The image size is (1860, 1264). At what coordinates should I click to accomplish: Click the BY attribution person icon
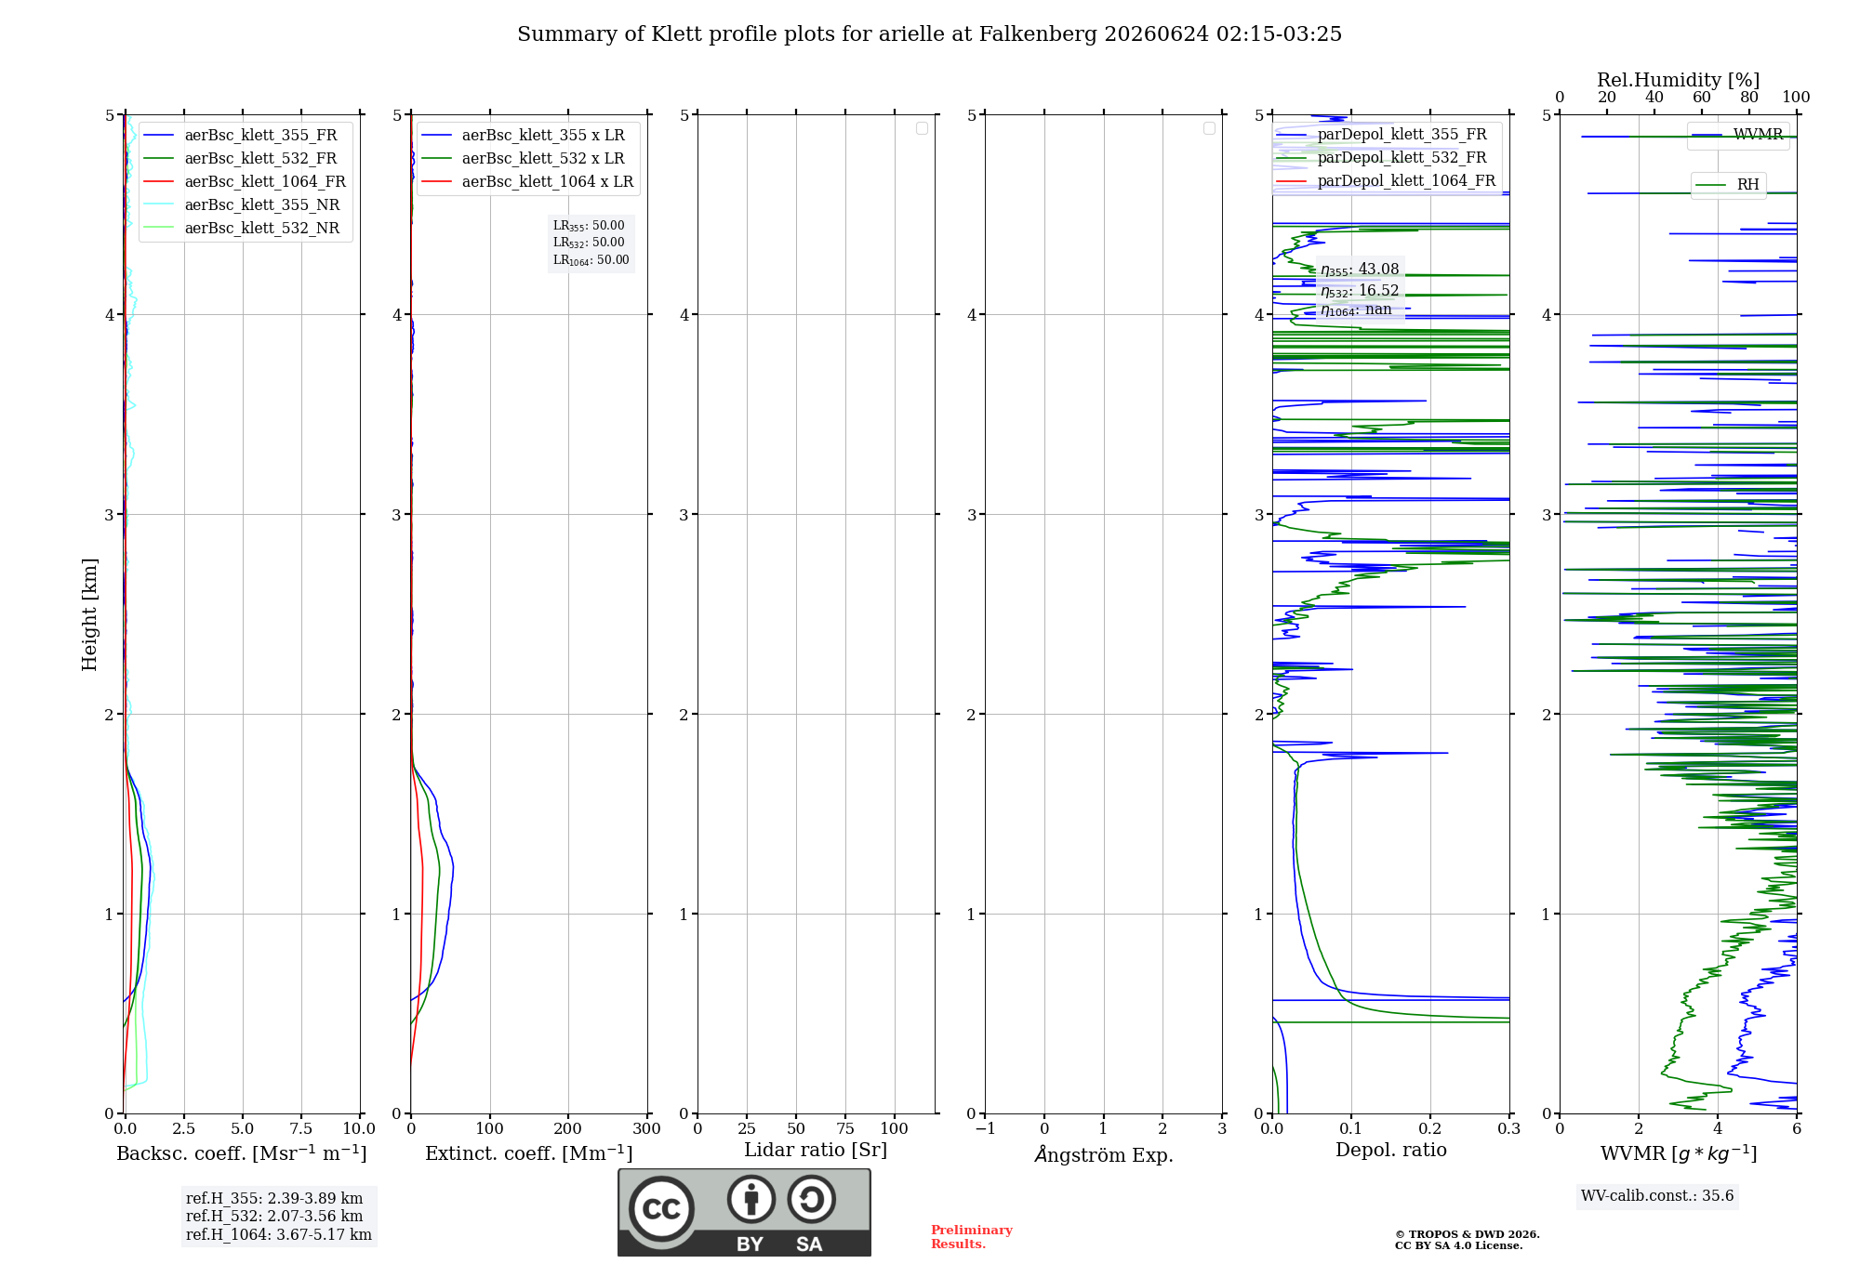(x=751, y=1199)
